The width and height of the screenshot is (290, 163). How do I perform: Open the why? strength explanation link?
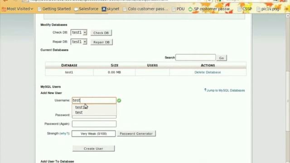click(x=64, y=134)
